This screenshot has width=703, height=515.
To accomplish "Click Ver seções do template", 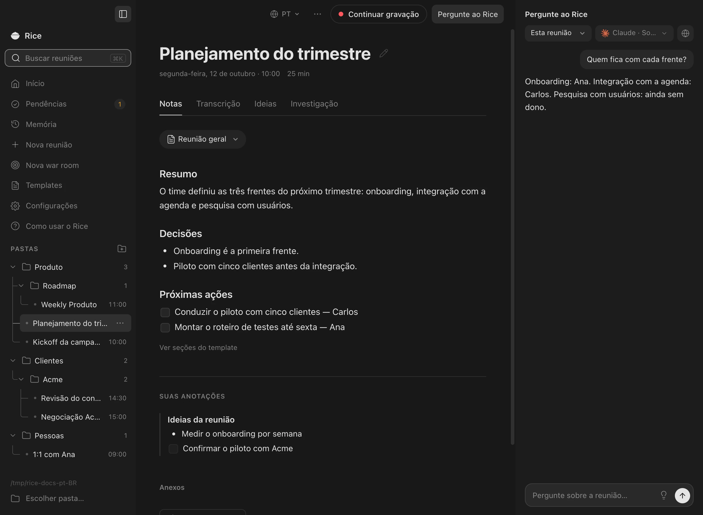I will (x=198, y=347).
